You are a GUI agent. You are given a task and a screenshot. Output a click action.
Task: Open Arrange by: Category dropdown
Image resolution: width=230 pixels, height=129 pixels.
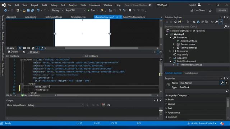coord(177,96)
